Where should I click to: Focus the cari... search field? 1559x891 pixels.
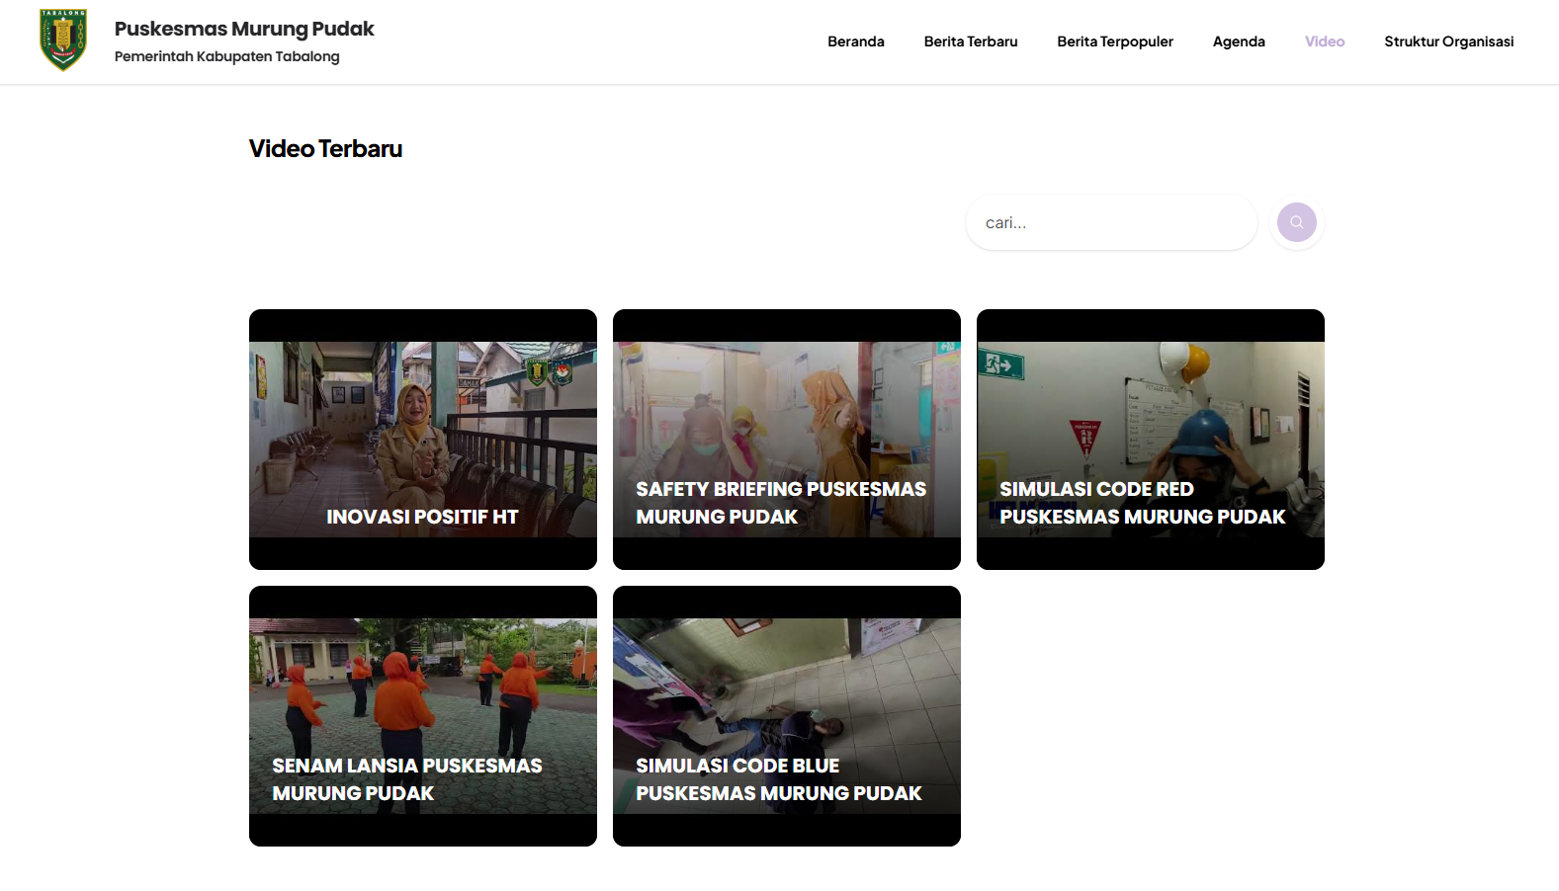[1111, 222]
